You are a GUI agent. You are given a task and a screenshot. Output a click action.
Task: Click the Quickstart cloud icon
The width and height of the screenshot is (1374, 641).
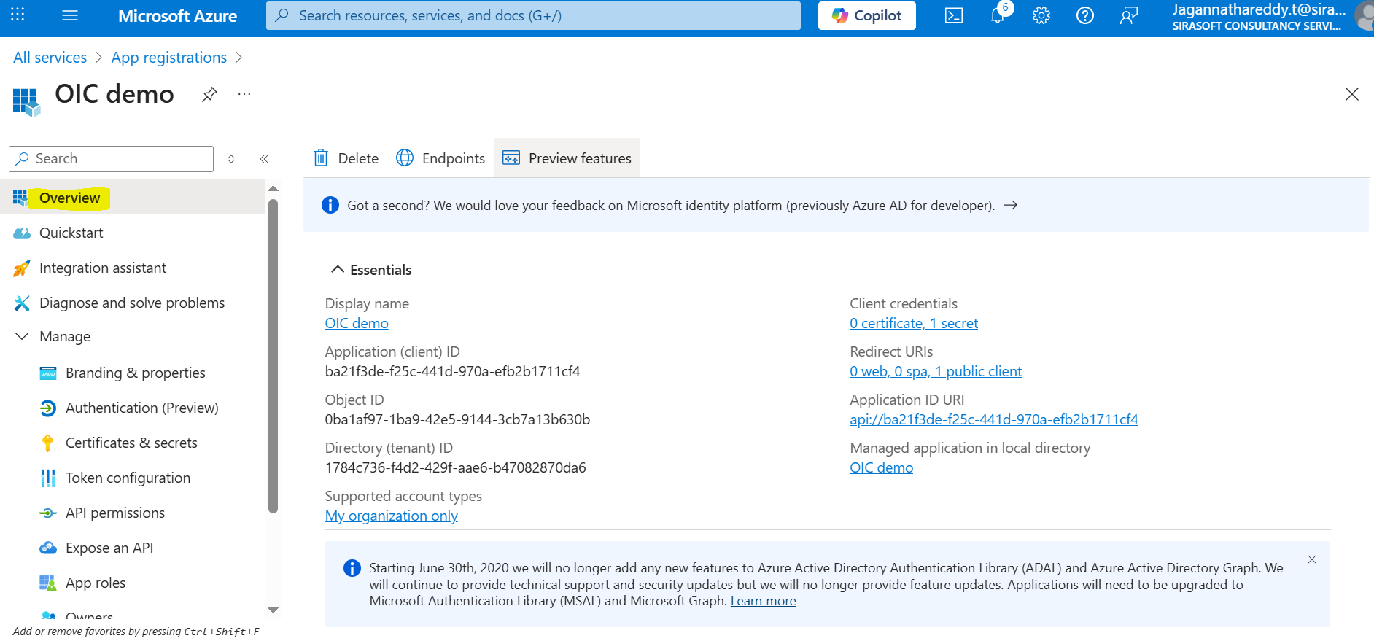22,233
